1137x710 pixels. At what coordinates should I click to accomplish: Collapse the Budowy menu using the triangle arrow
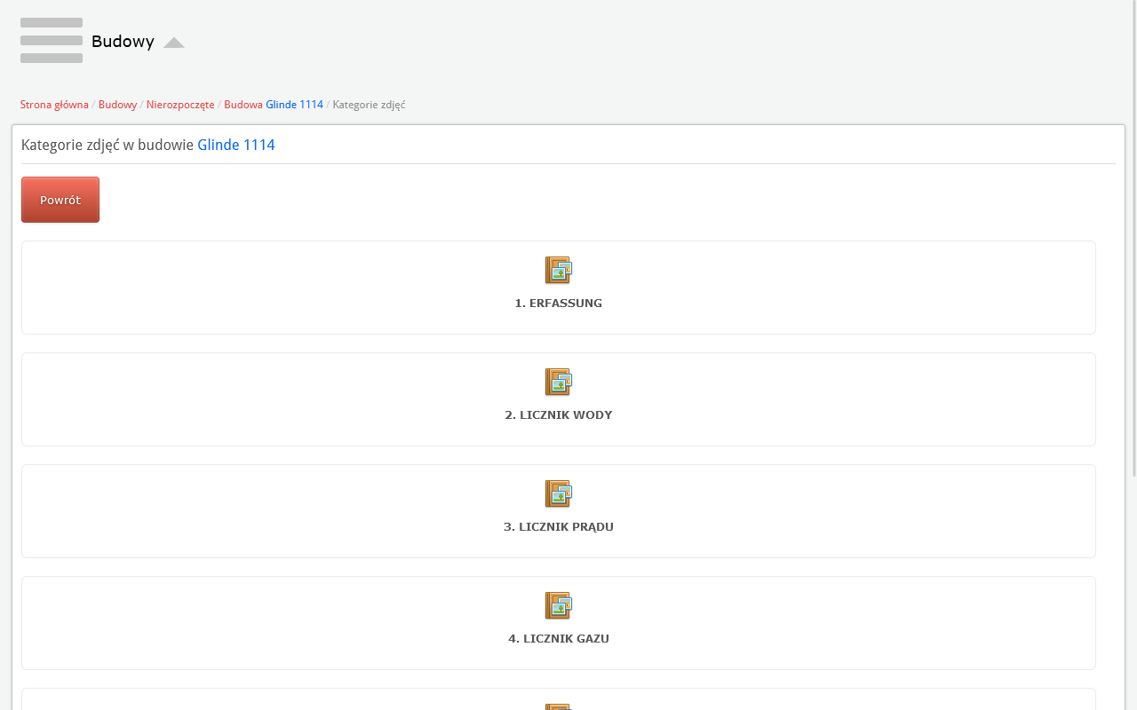point(174,43)
